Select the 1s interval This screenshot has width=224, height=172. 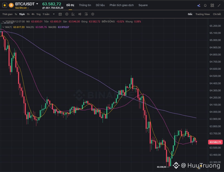pyautogui.click(x=16, y=14)
